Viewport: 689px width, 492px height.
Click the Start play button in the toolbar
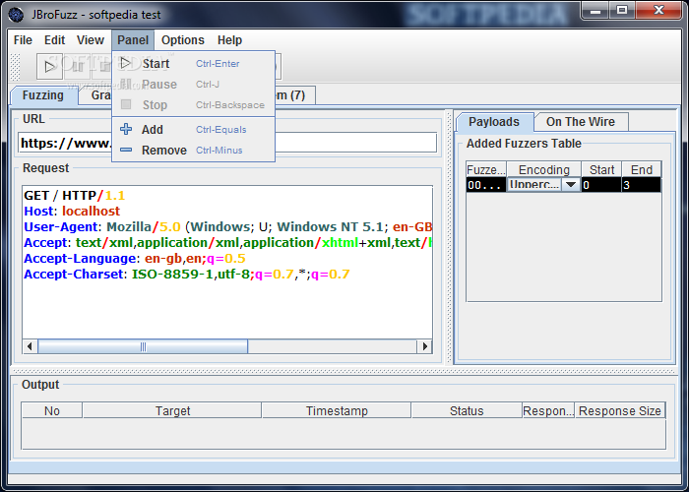coord(49,67)
